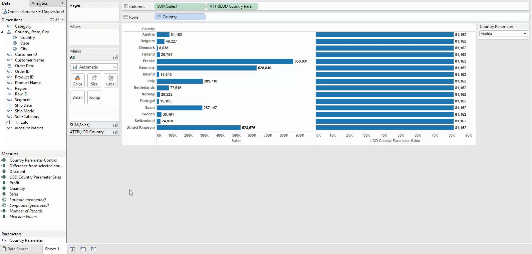This screenshot has height=254, width=532.
Task: Click the Tooltip button on Marks card
Action: pyautogui.click(x=94, y=97)
